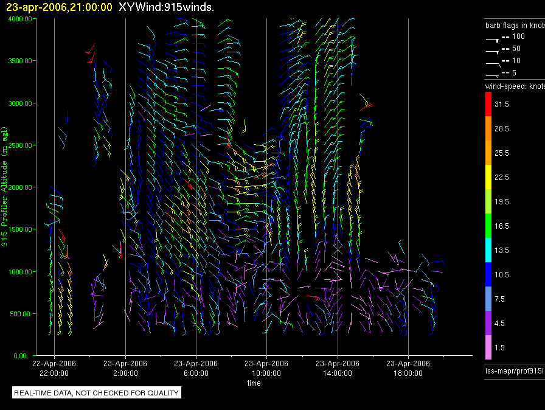Click the light blue 7.5 knots band
545x410 pixels.
(x=488, y=299)
